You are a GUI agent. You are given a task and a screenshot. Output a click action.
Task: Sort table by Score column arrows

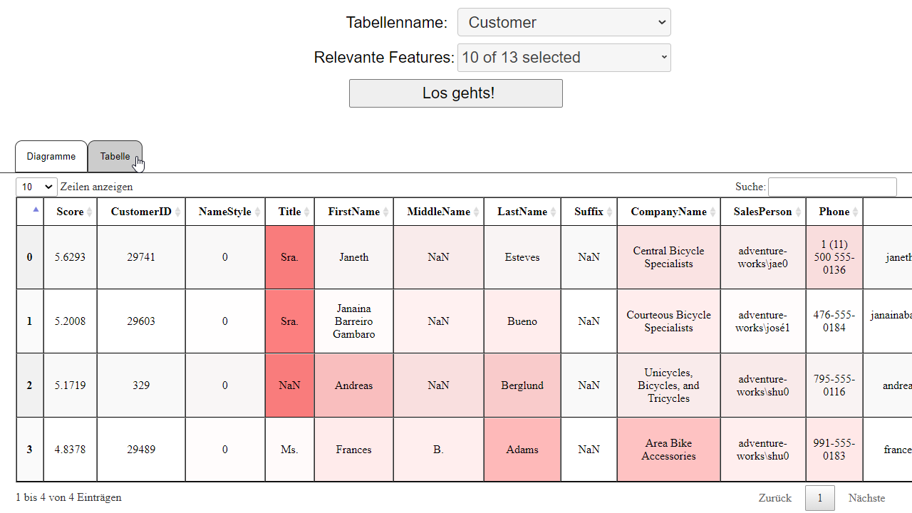pos(90,212)
